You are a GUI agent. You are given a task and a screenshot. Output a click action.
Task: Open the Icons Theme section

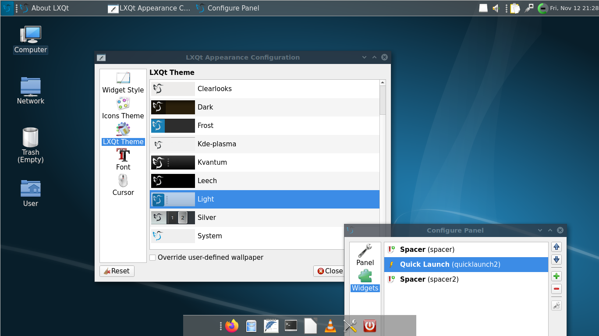click(x=123, y=109)
